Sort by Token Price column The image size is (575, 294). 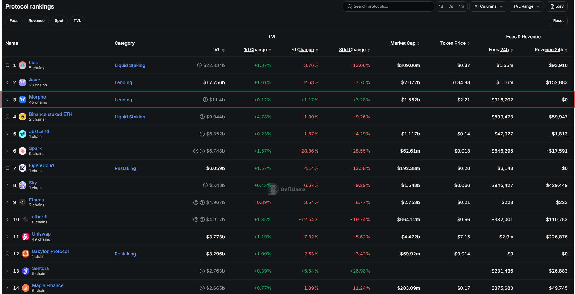(x=455, y=43)
